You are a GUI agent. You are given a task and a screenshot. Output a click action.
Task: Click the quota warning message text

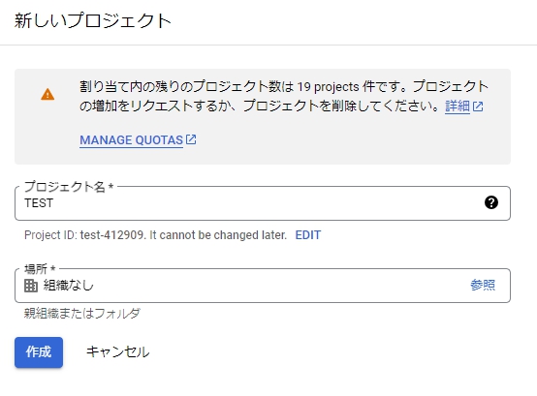pos(284,97)
